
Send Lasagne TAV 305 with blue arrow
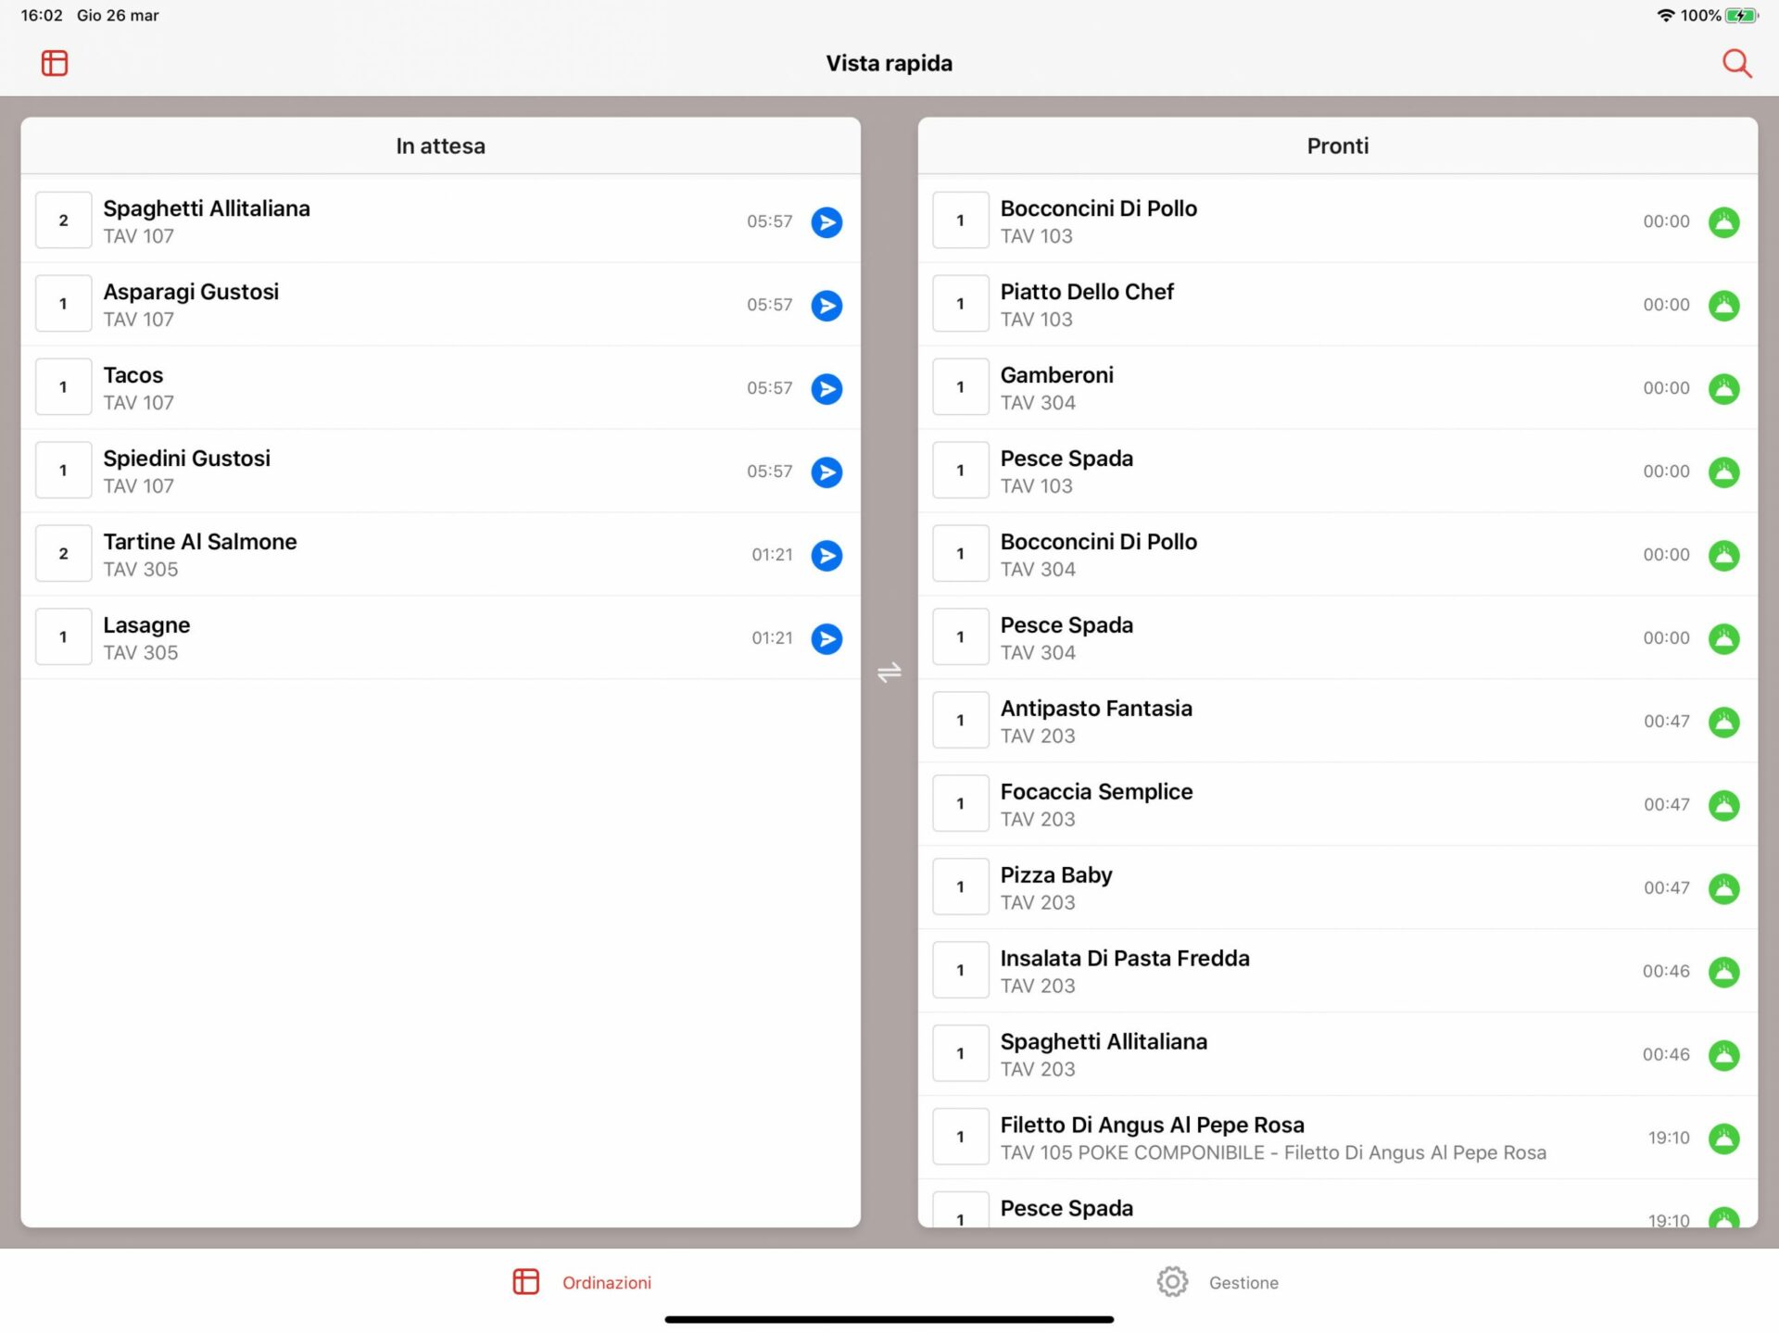826,639
